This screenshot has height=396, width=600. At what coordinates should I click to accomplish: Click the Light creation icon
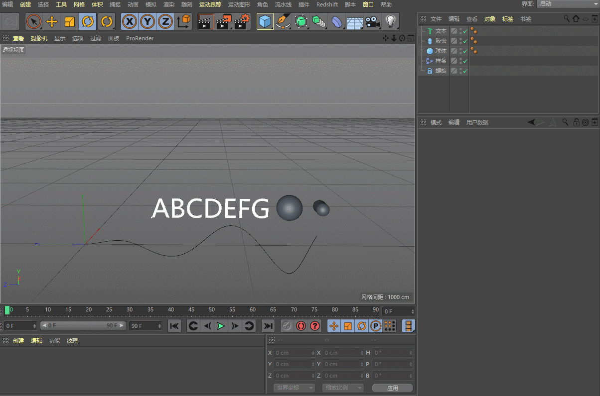pos(391,22)
